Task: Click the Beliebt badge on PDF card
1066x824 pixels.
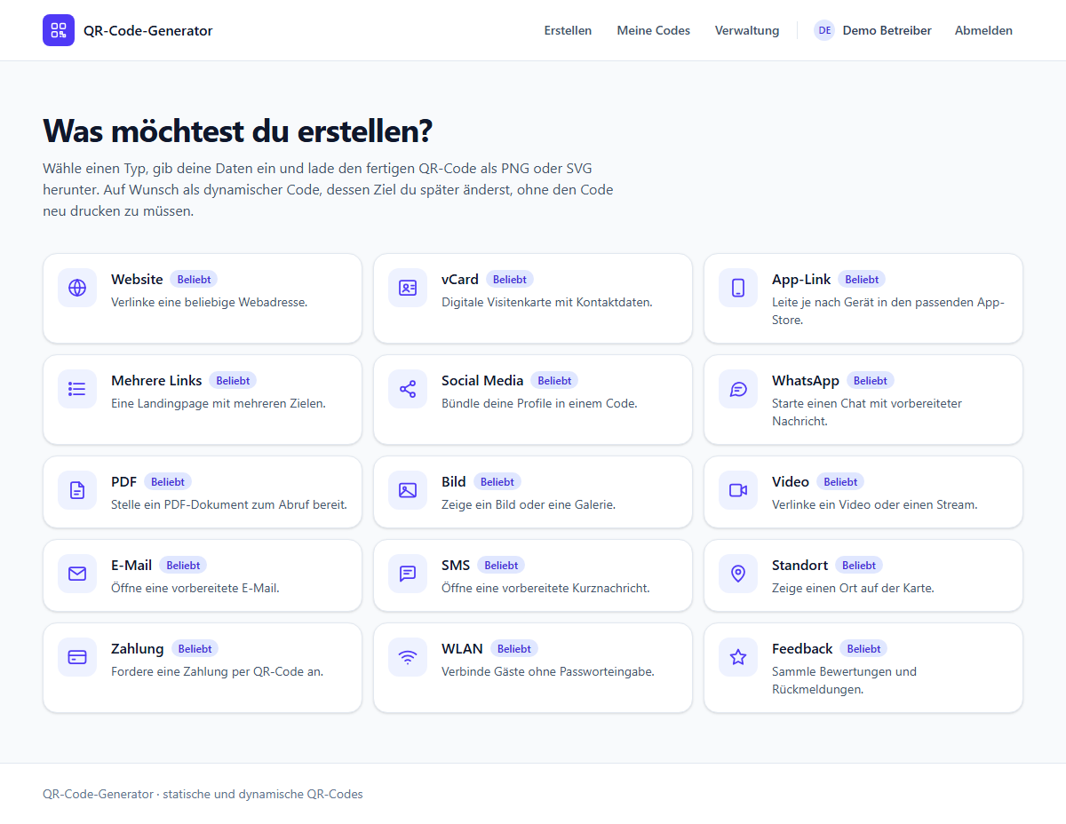Action: tap(168, 482)
